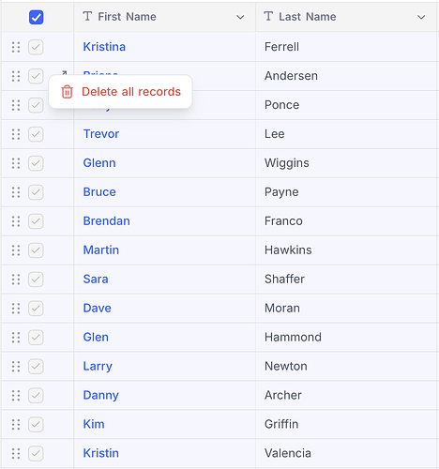
Task: Toggle checkbox for Glenn Wiggins row
Action: pyautogui.click(x=36, y=163)
